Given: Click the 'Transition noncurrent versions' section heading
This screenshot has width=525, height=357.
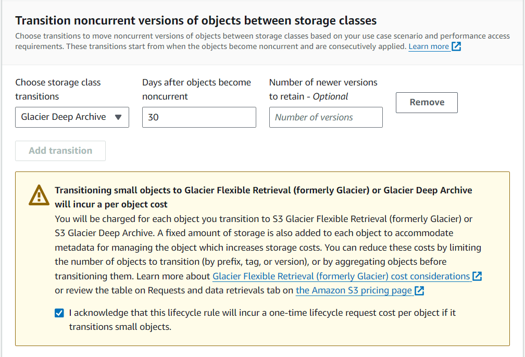Looking at the screenshot, I should click(x=196, y=21).
